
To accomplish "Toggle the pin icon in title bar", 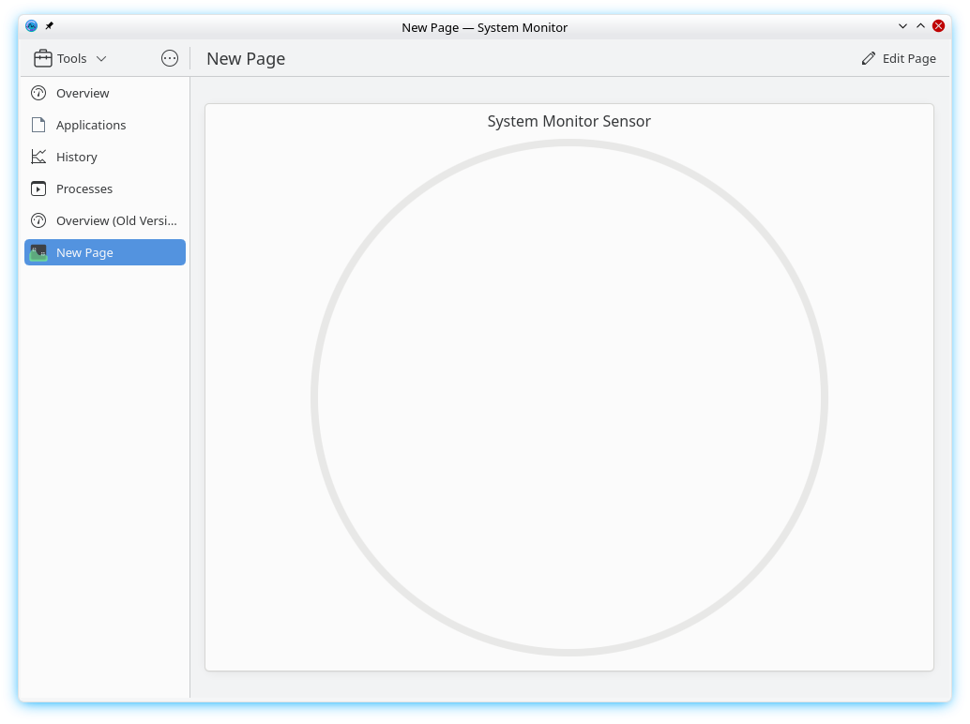I will click(50, 26).
